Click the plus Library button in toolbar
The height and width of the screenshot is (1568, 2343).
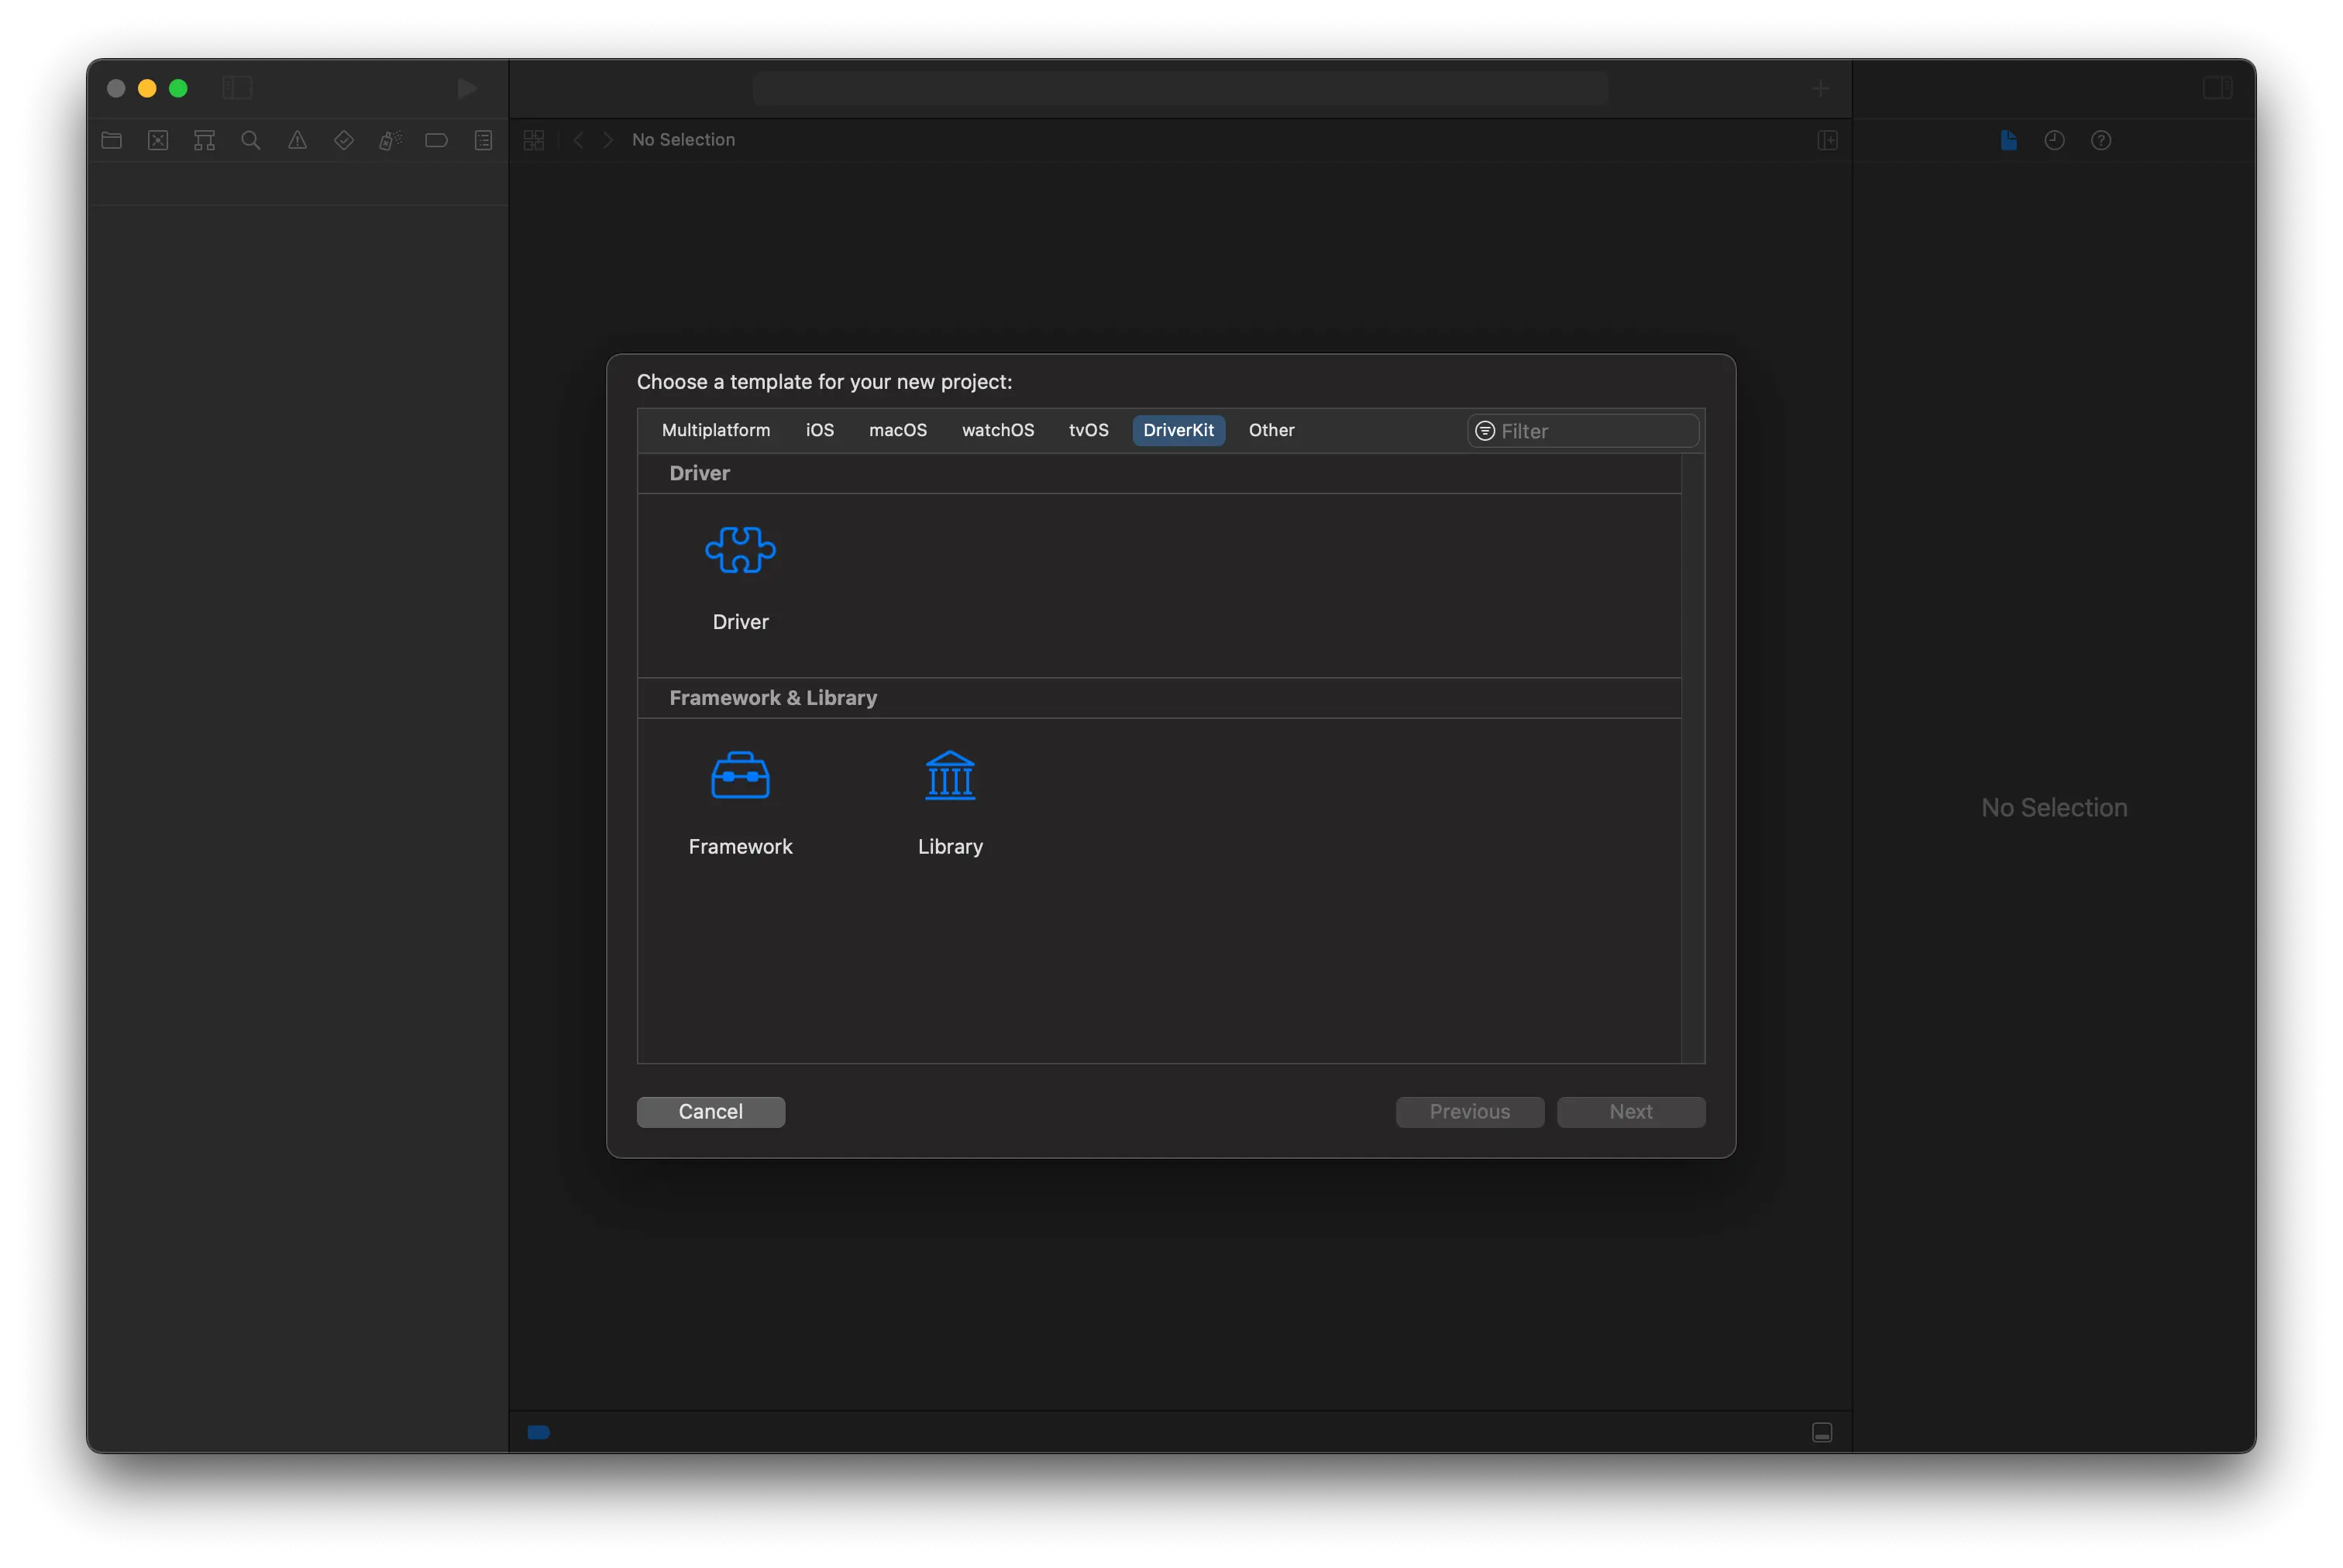[1820, 88]
